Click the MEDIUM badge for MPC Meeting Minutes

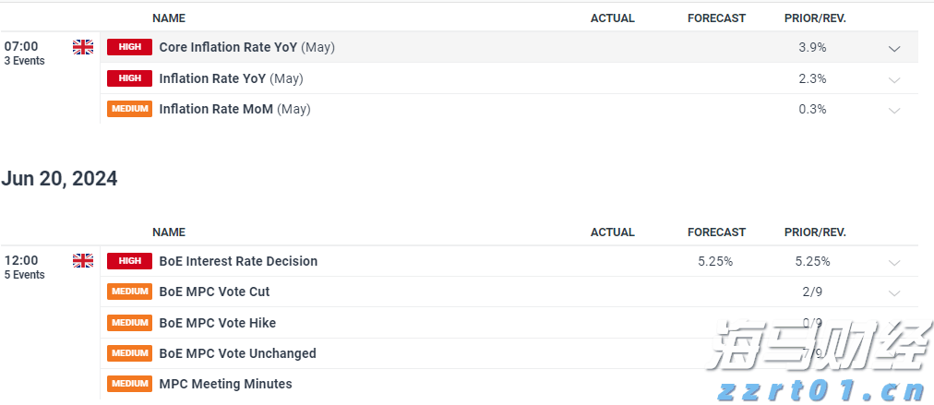[x=130, y=384]
